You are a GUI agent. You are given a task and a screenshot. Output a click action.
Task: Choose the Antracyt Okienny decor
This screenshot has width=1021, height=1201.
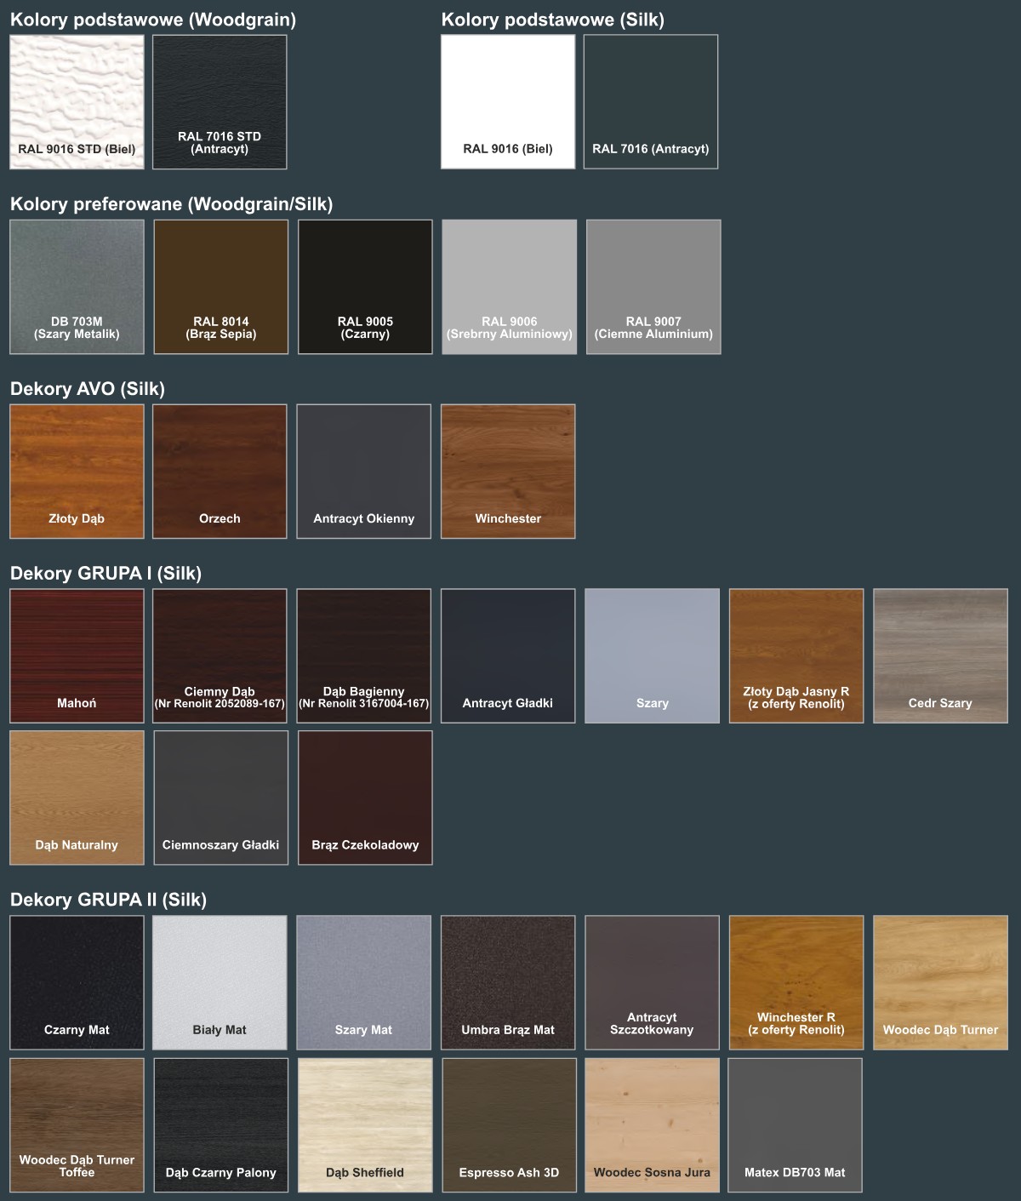click(363, 471)
